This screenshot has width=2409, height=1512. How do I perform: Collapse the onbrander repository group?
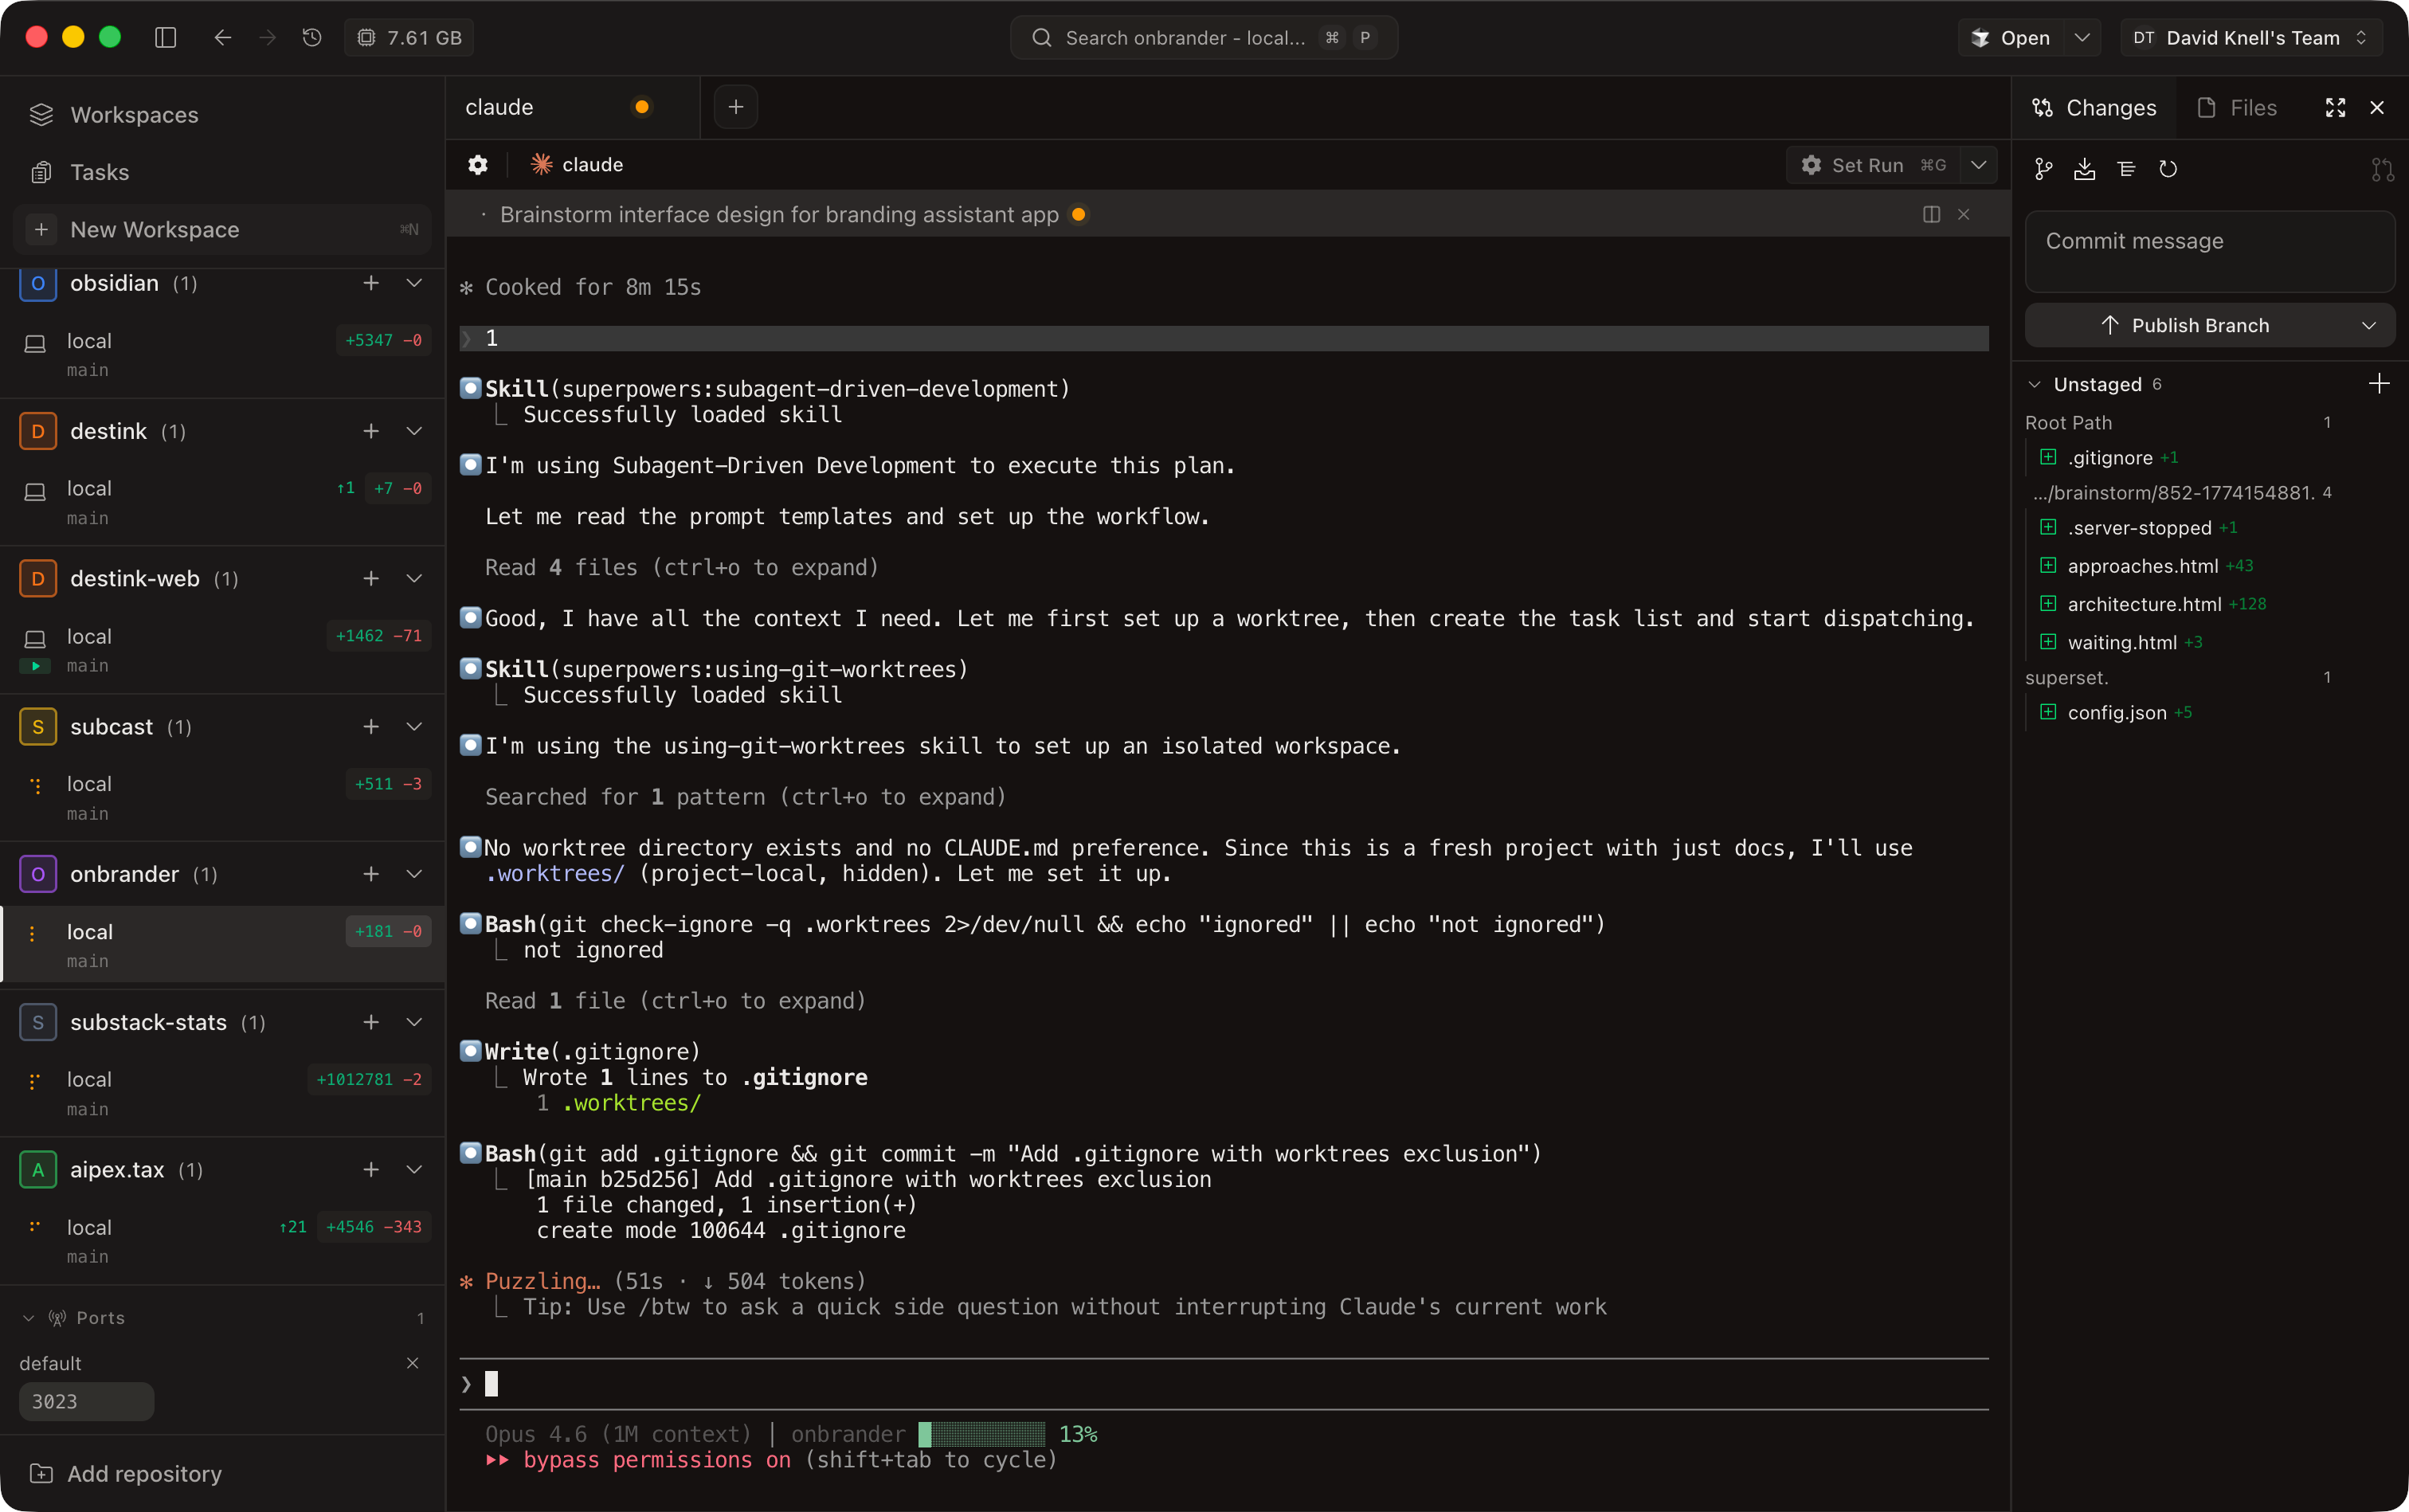pyautogui.click(x=414, y=874)
